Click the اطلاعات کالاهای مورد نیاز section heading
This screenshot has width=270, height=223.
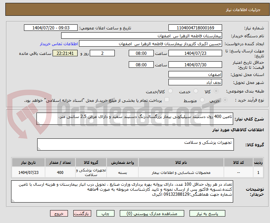pos(238,130)
